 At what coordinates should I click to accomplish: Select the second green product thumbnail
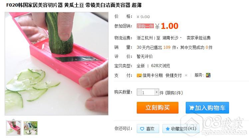coord(31,128)
